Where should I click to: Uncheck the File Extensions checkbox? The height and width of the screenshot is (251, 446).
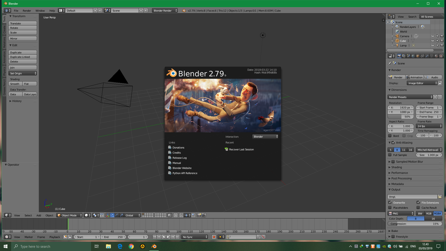click(418, 203)
